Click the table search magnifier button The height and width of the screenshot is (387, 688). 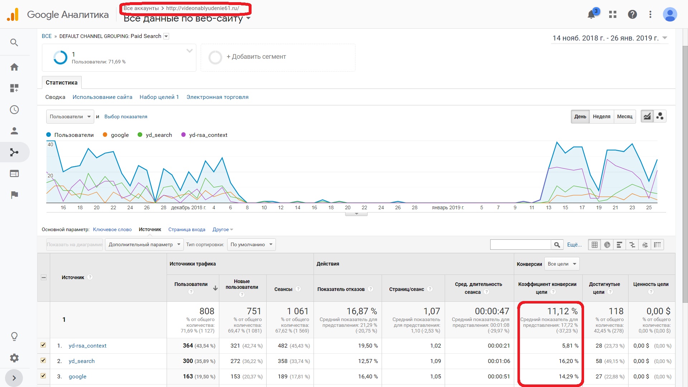click(557, 245)
